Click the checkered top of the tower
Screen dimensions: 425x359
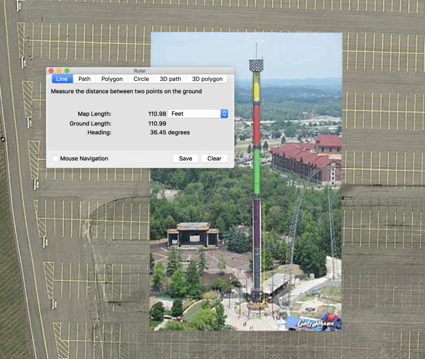pos(256,65)
